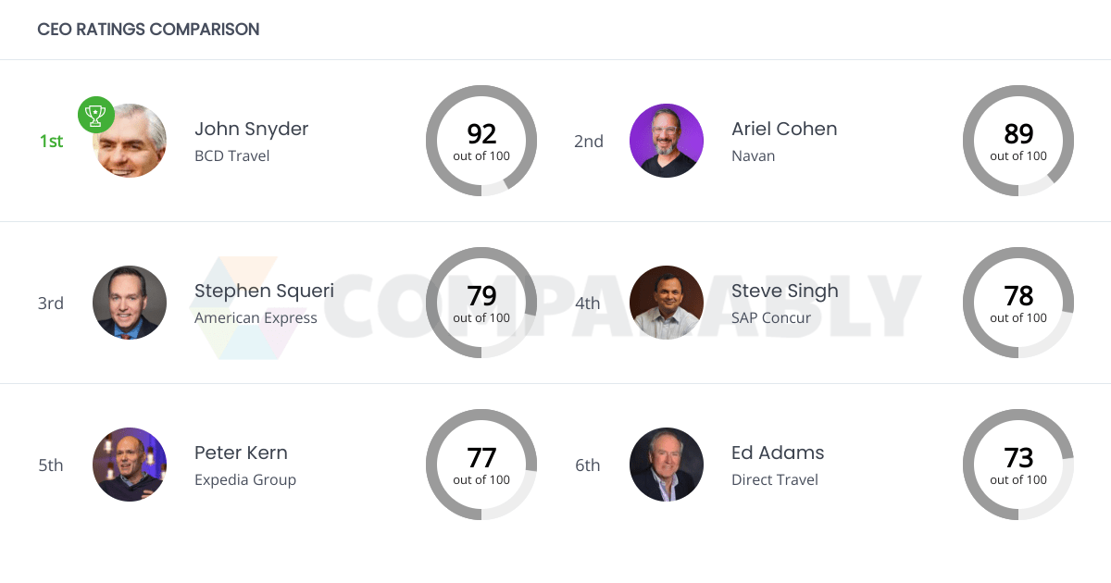Click the 79 out of 100 rating ring

(481, 303)
